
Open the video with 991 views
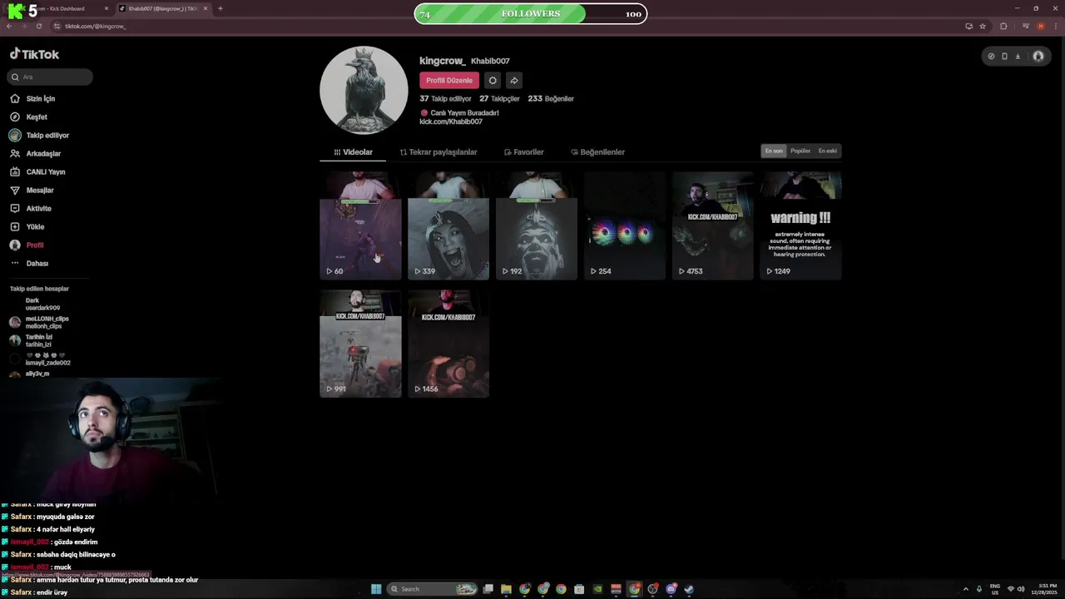pyautogui.click(x=360, y=344)
